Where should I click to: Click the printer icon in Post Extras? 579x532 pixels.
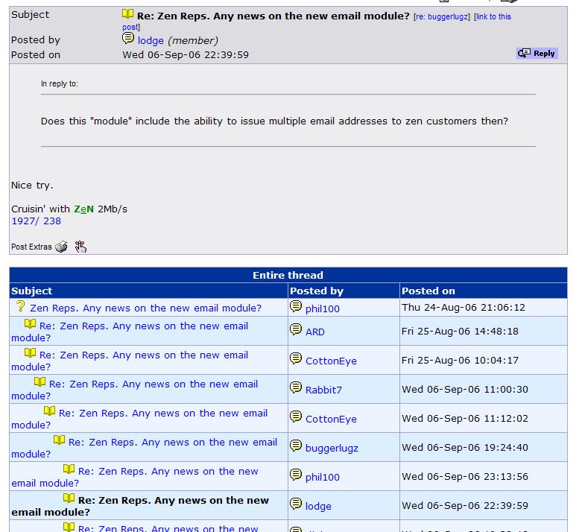(61, 247)
